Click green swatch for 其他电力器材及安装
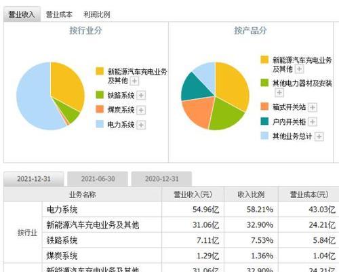The width and height of the screenshot is (339, 272). pyautogui.click(x=264, y=83)
